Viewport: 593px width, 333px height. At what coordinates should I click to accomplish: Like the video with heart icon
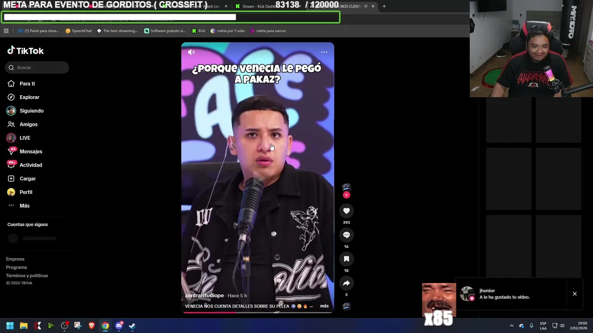click(346, 211)
